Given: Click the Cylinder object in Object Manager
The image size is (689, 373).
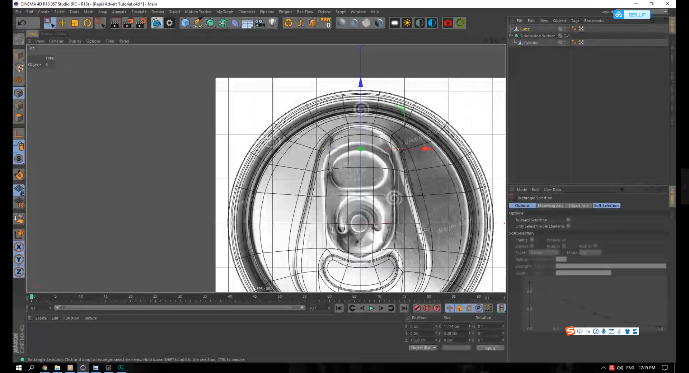Looking at the screenshot, I should click(x=531, y=43).
